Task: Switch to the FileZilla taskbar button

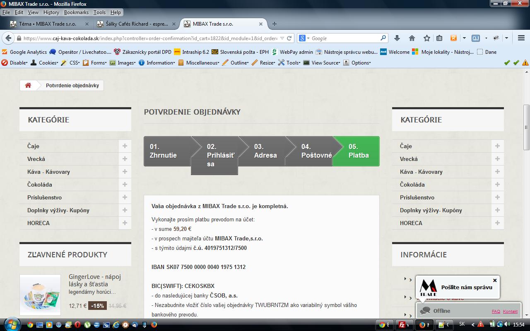Action: coord(404,325)
